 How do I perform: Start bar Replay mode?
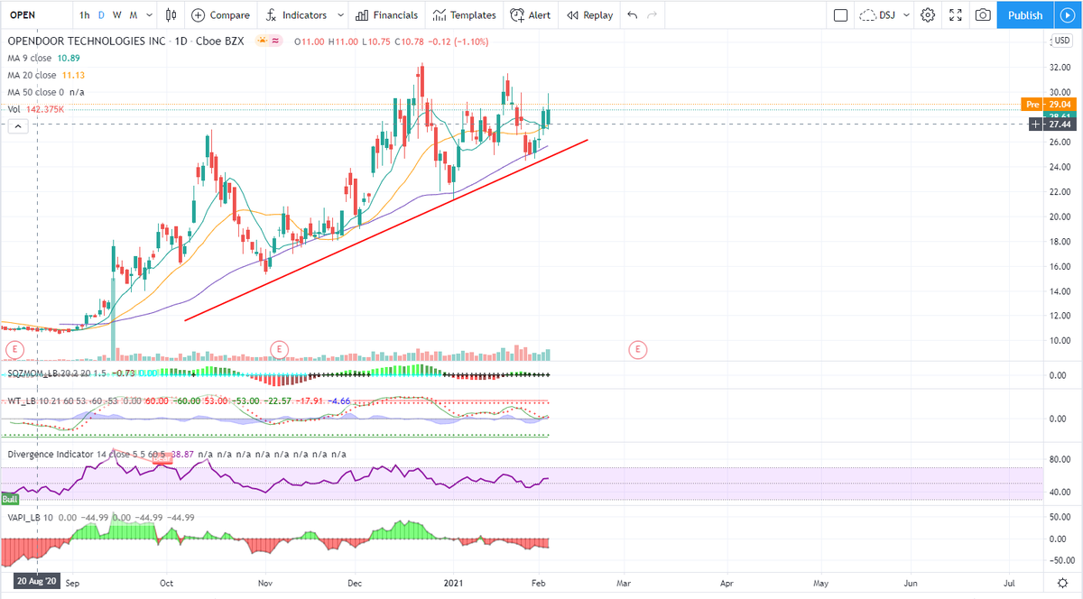(x=589, y=14)
